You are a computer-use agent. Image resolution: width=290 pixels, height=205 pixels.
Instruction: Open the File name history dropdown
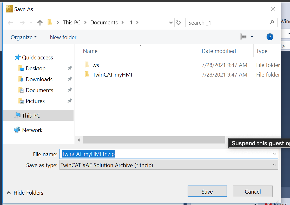274,154
